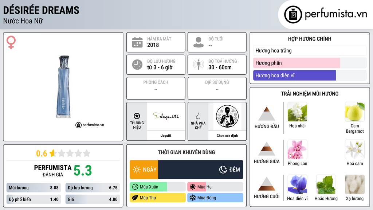Click the leaf icon for Mùa Thu
Viewport: 373px width, 210px height.
point(135,198)
